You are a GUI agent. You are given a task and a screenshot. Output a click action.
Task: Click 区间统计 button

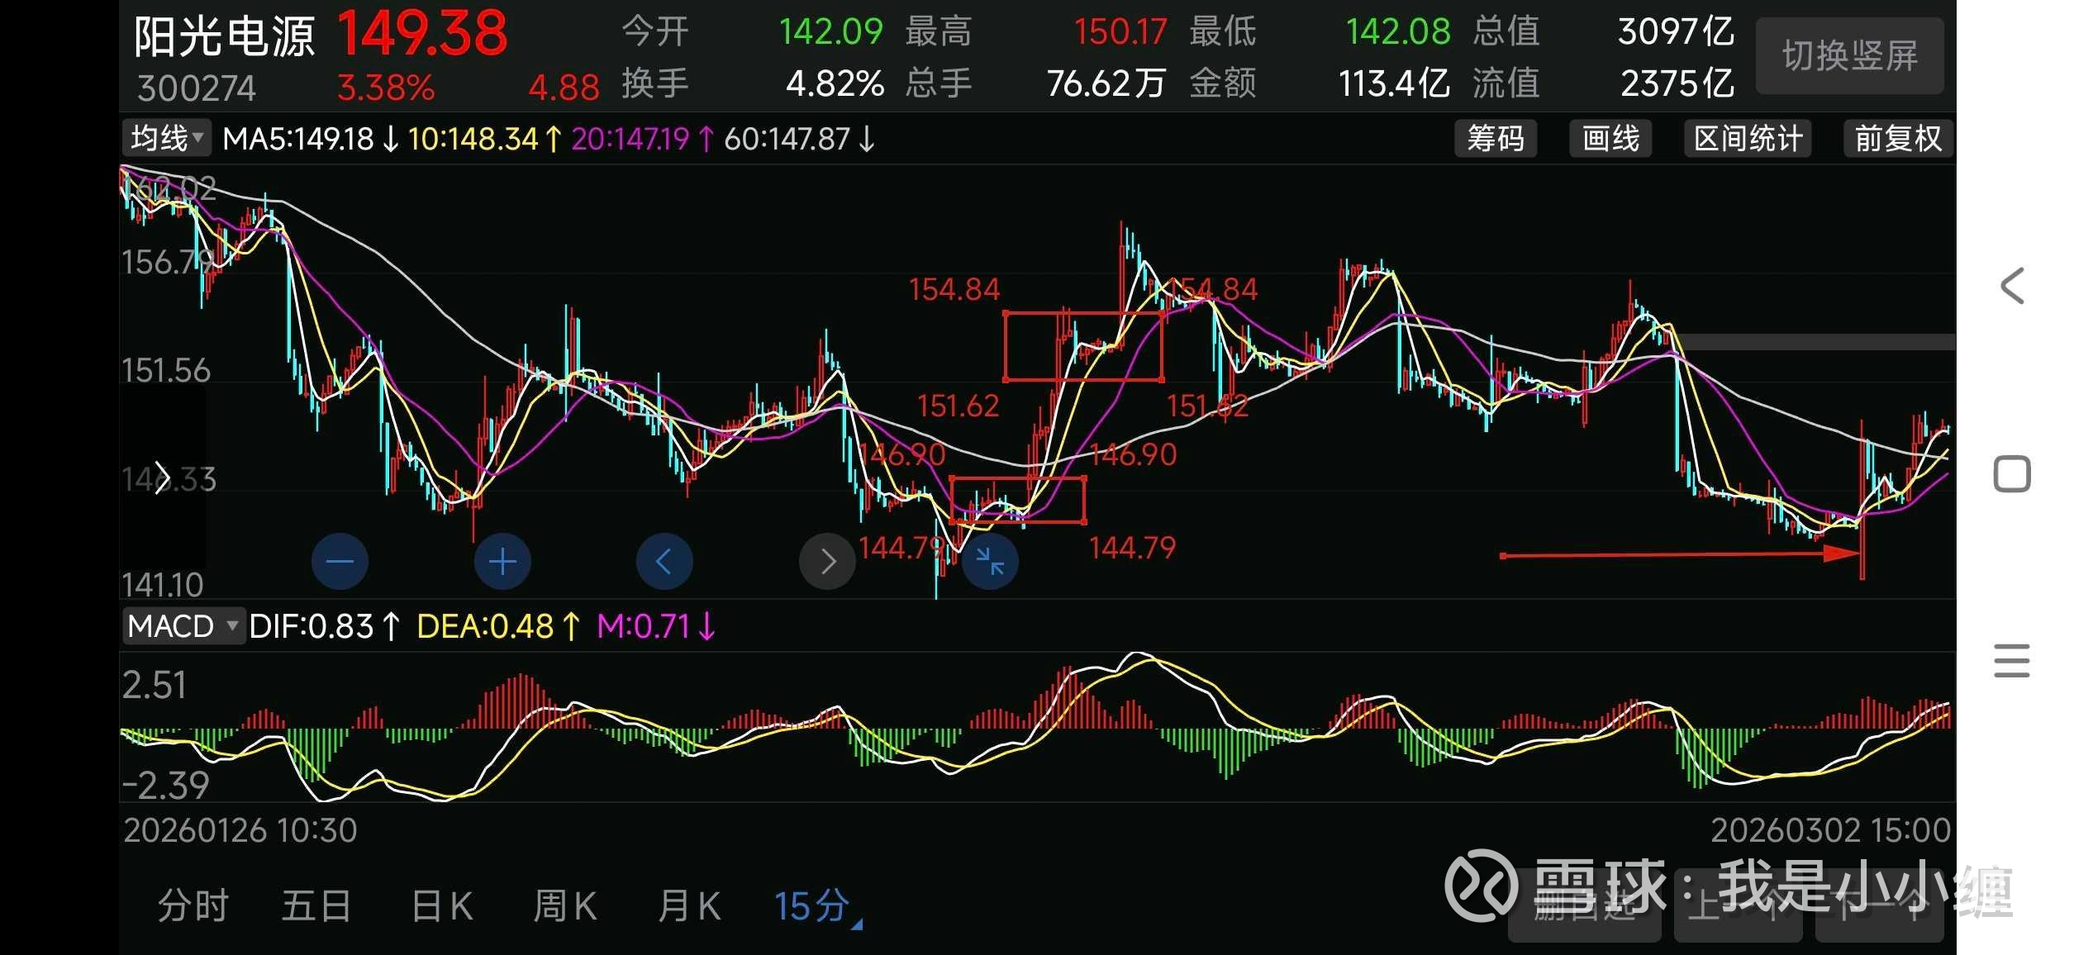click(1748, 138)
